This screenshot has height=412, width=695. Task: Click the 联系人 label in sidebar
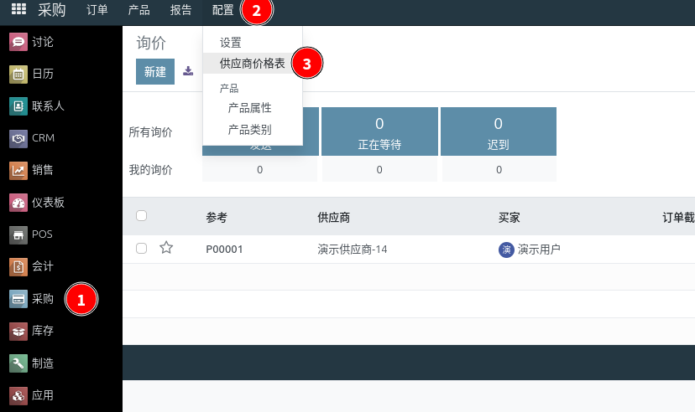click(48, 106)
